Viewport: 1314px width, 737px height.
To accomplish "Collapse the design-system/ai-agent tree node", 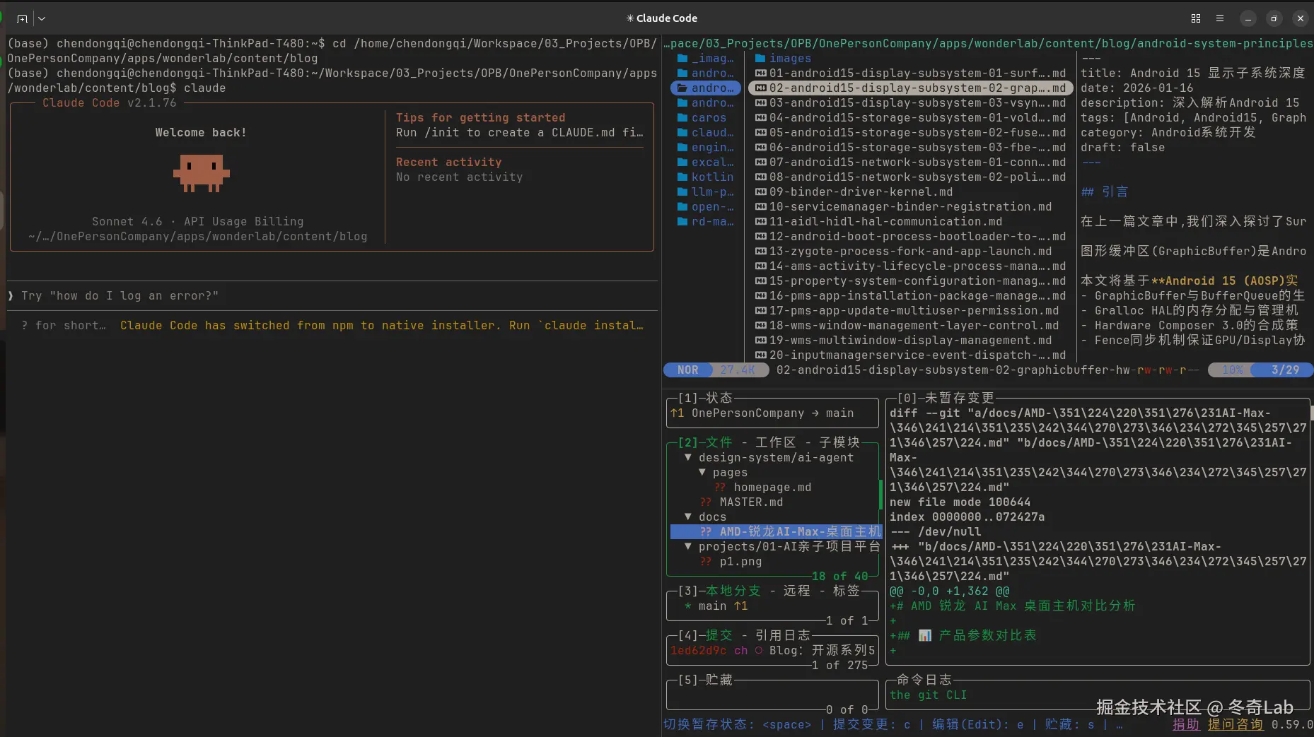I will click(687, 458).
